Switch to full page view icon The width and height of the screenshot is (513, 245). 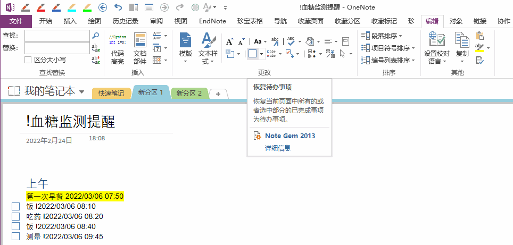[149, 7]
